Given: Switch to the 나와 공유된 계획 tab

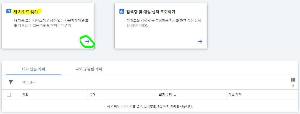Looking at the screenshot, I should pos(89,69).
